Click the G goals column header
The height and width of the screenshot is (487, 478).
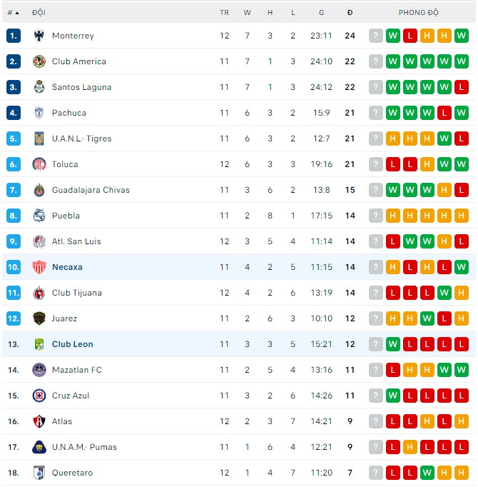[322, 12]
